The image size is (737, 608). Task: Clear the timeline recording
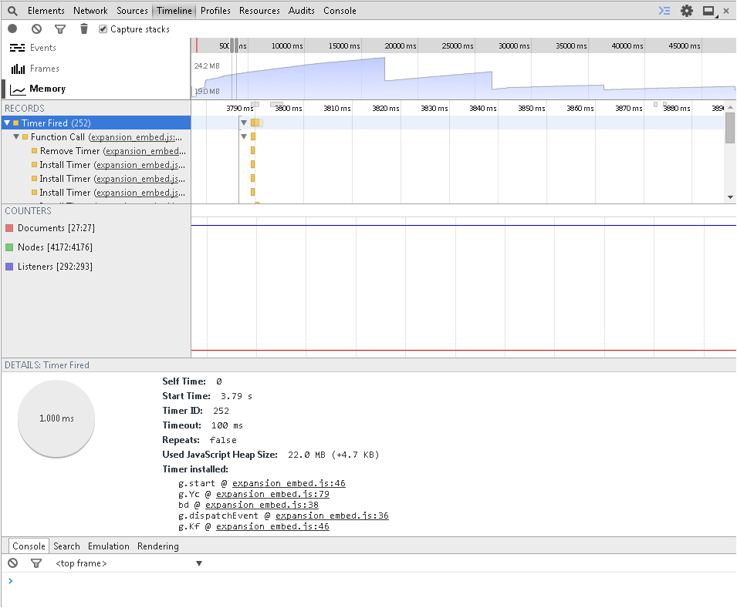pyautogui.click(x=36, y=29)
